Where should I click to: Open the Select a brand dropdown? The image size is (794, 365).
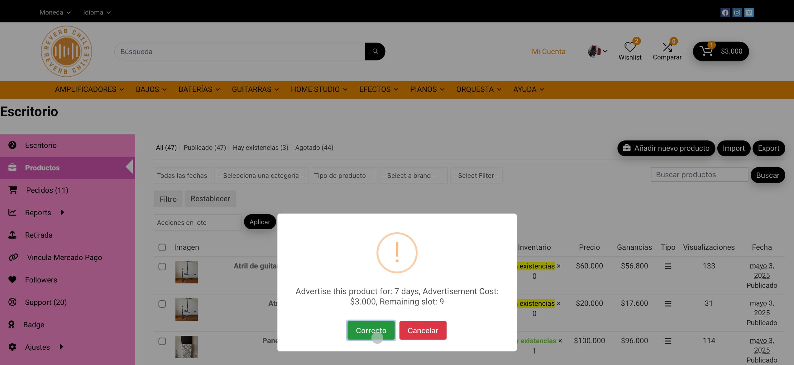tap(412, 175)
